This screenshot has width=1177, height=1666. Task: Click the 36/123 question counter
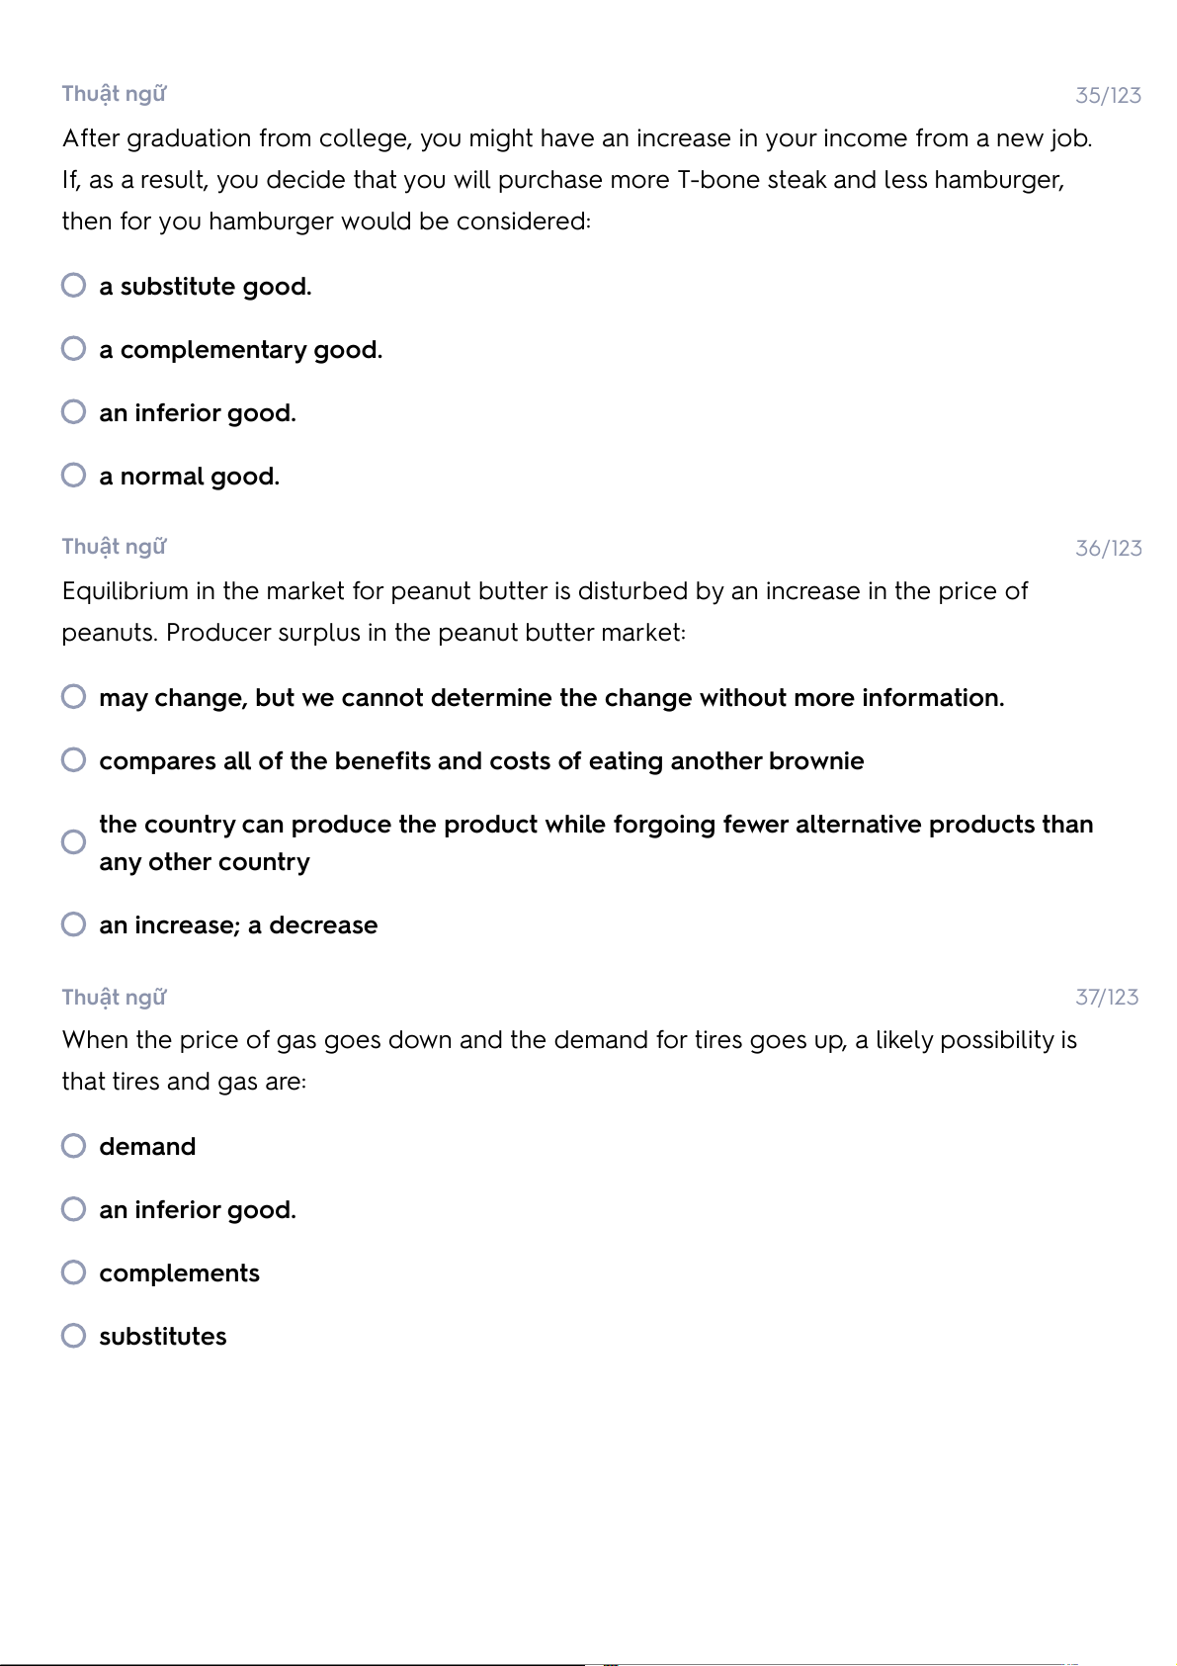point(1108,549)
